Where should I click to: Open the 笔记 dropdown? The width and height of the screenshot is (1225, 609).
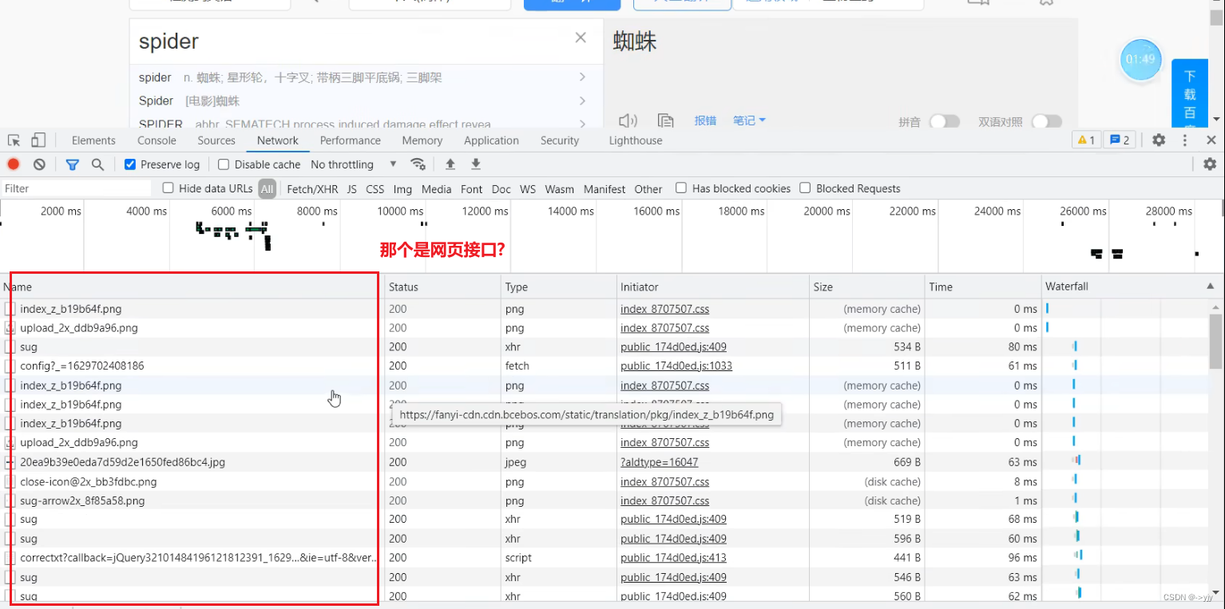pos(746,120)
